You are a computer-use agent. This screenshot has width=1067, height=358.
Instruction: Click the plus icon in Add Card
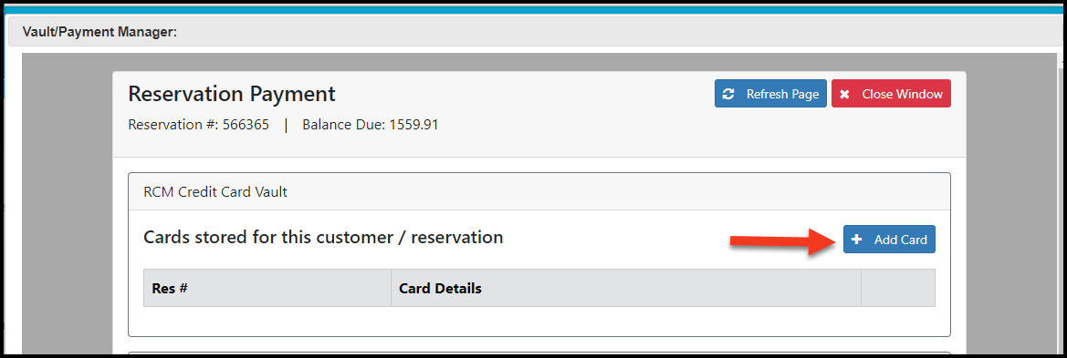click(x=857, y=239)
